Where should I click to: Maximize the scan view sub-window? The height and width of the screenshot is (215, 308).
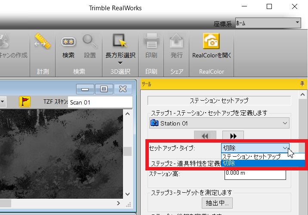pyautogui.click(x=104, y=89)
